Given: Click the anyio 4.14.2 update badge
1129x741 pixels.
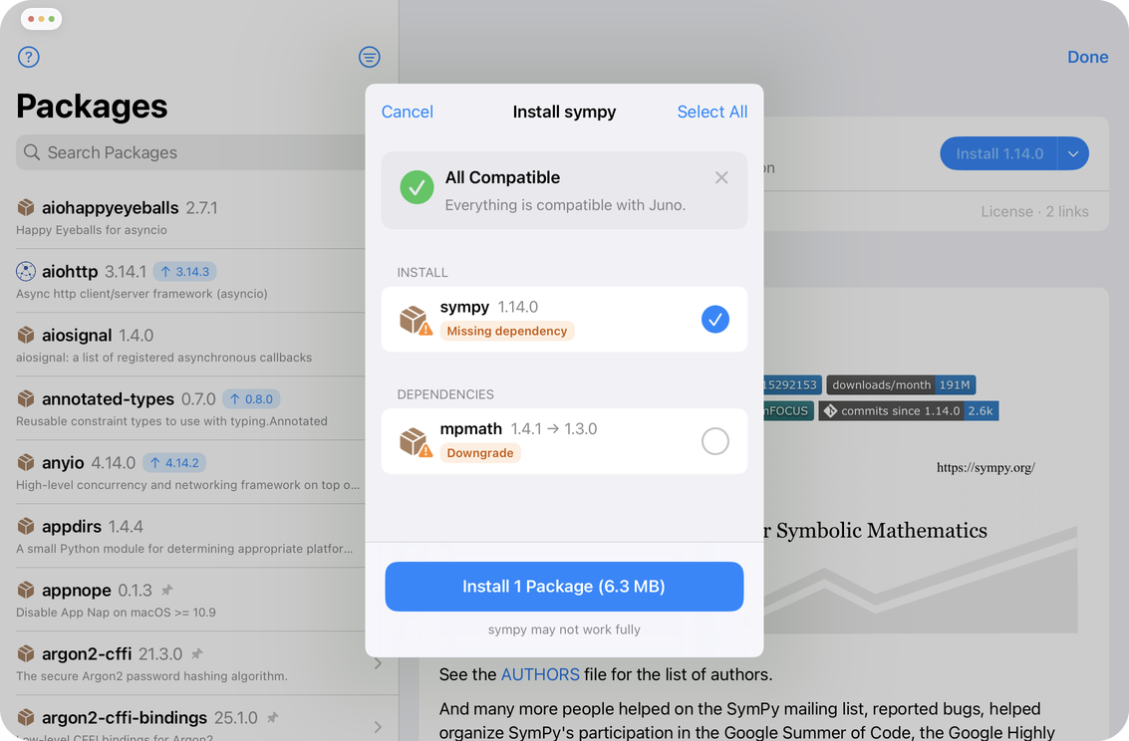Looking at the screenshot, I should click(x=174, y=462).
